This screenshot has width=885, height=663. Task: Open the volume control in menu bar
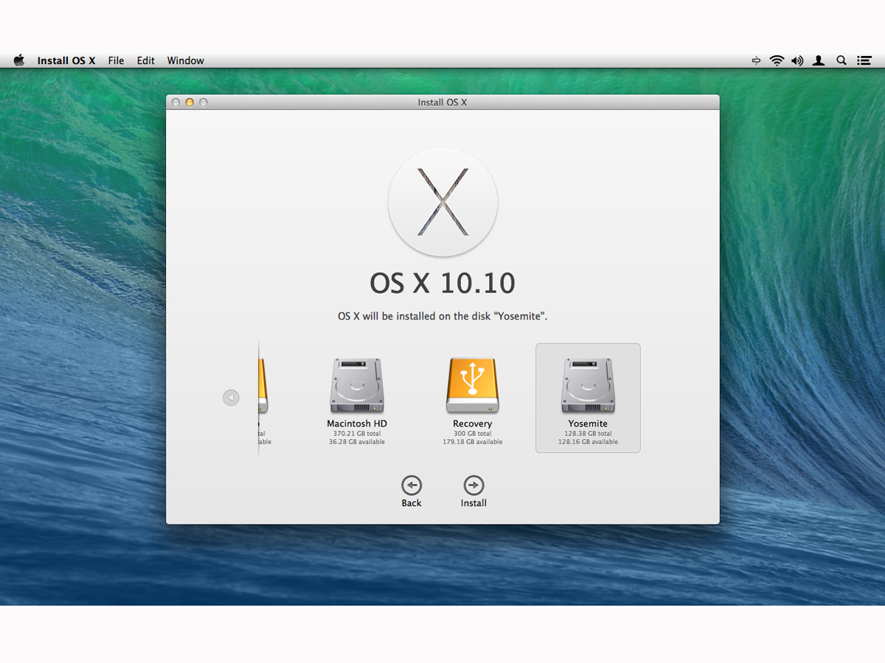[x=797, y=60]
